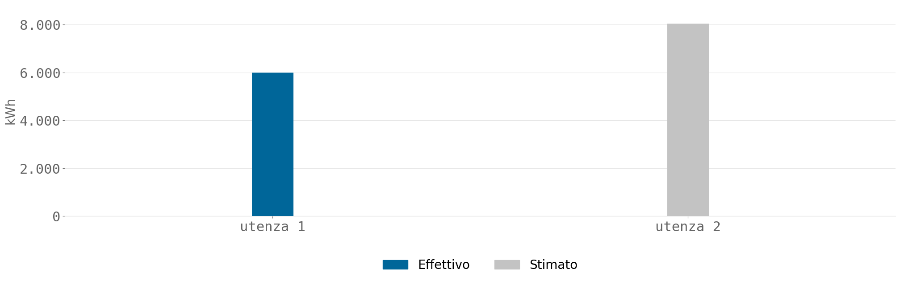
Task: Click the base of the gray bar
Action: 688,216
